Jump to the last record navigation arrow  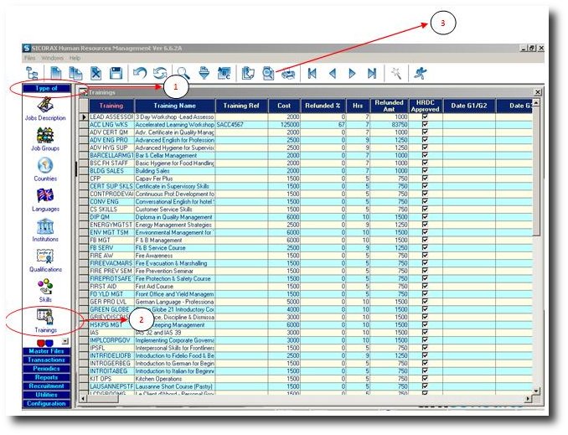[372, 74]
